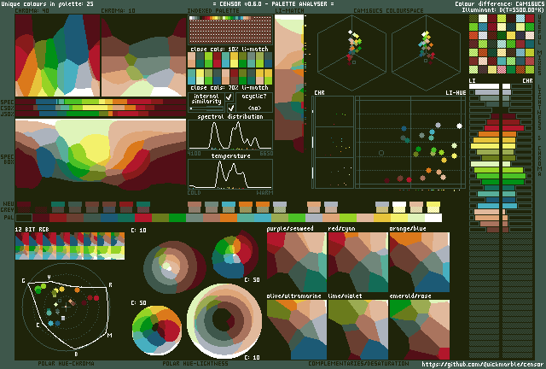Click the 'COMPLEMENTARIES/DESATURATION' caption
This screenshot has width=546, height=369.
(358, 363)
